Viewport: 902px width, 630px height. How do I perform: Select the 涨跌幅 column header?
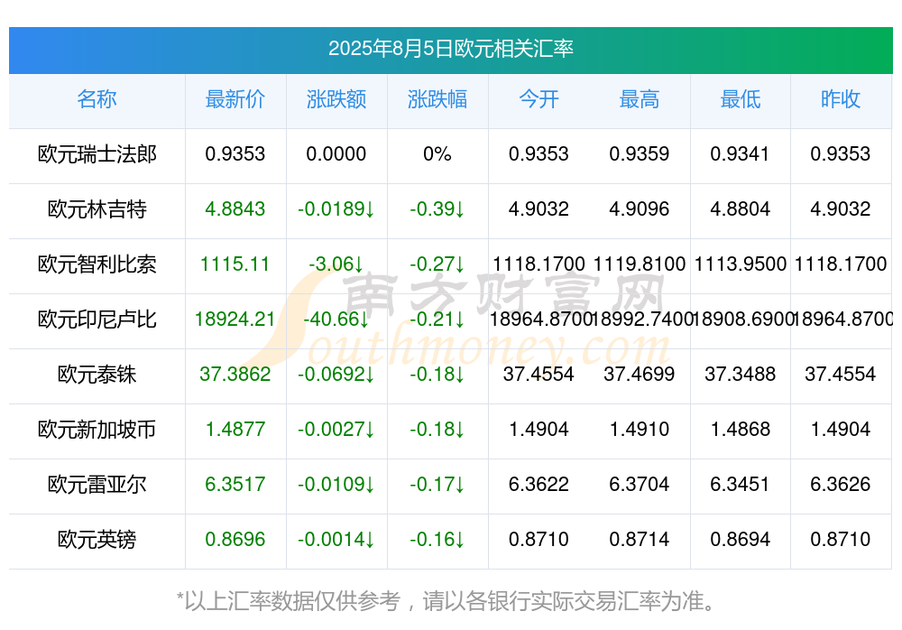coord(437,99)
